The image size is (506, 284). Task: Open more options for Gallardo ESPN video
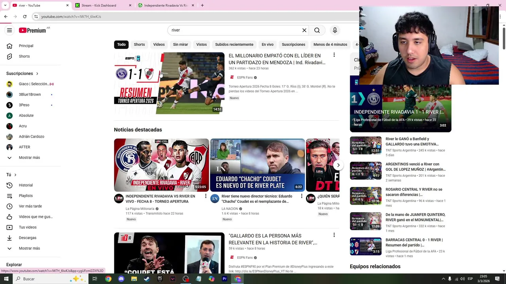[x=334, y=235]
